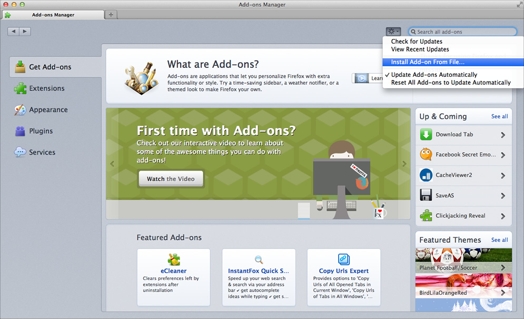The height and width of the screenshot is (319, 524).
Task: Click the Clickjacking Reveal entry text
Action: click(x=460, y=216)
